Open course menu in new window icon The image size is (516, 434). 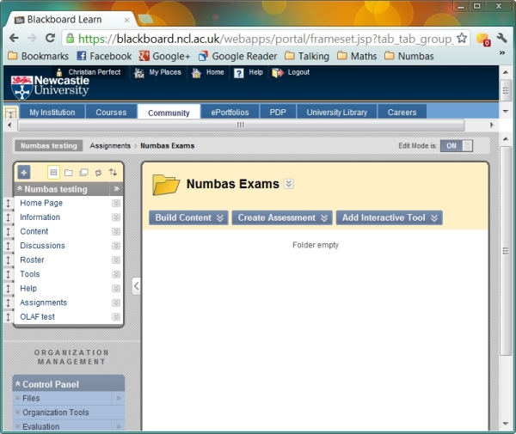(83, 172)
